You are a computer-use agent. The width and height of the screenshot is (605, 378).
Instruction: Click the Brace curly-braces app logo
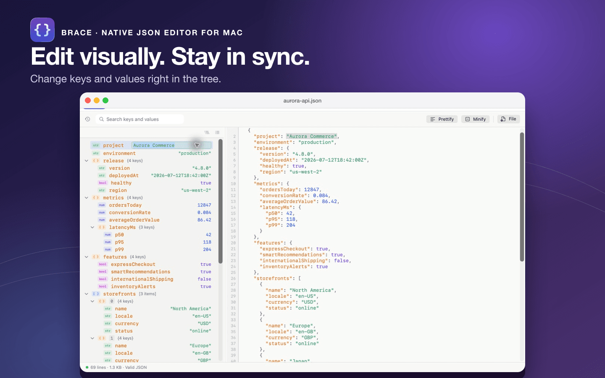[x=42, y=30]
